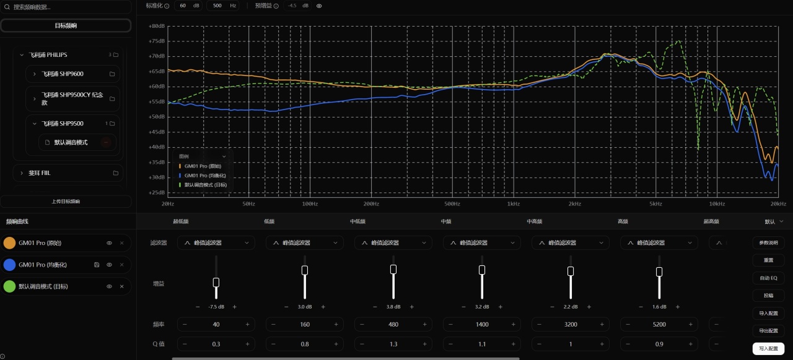Increase 40 frequency value with plus
This screenshot has height=360, width=793.
247,324
